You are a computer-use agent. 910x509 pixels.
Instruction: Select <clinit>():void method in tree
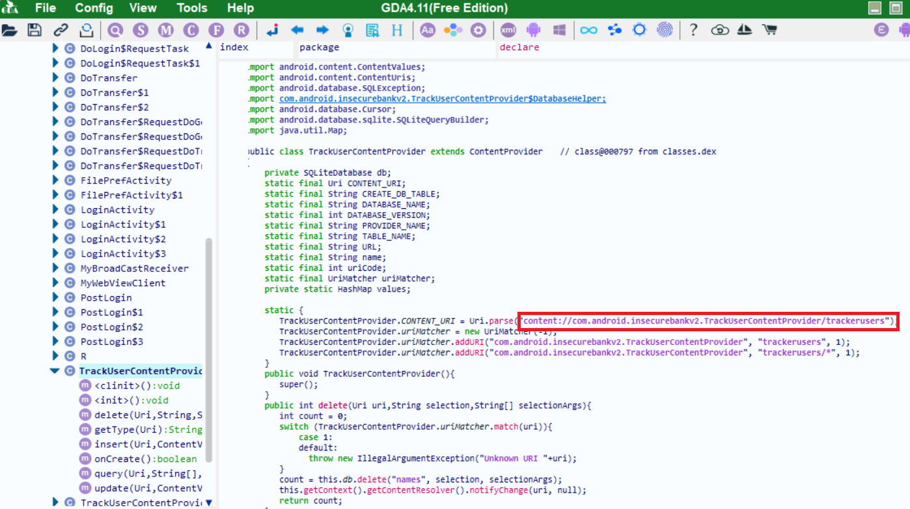137,385
